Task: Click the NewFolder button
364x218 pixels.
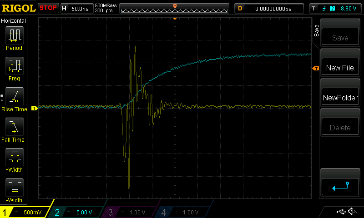Action: pyautogui.click(x=340, y=97)
